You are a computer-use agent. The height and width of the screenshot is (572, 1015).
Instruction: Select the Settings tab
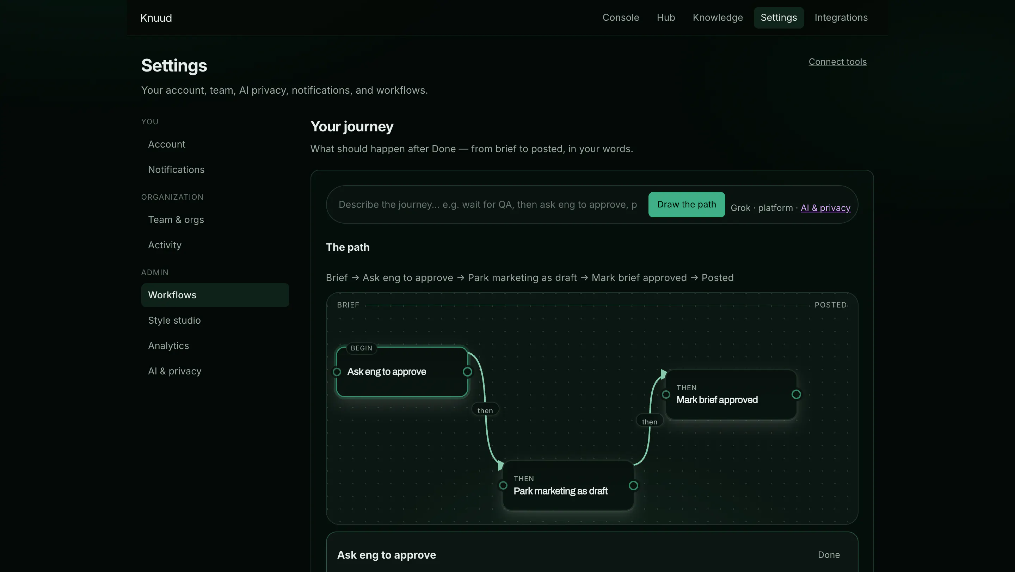(779, 18)
